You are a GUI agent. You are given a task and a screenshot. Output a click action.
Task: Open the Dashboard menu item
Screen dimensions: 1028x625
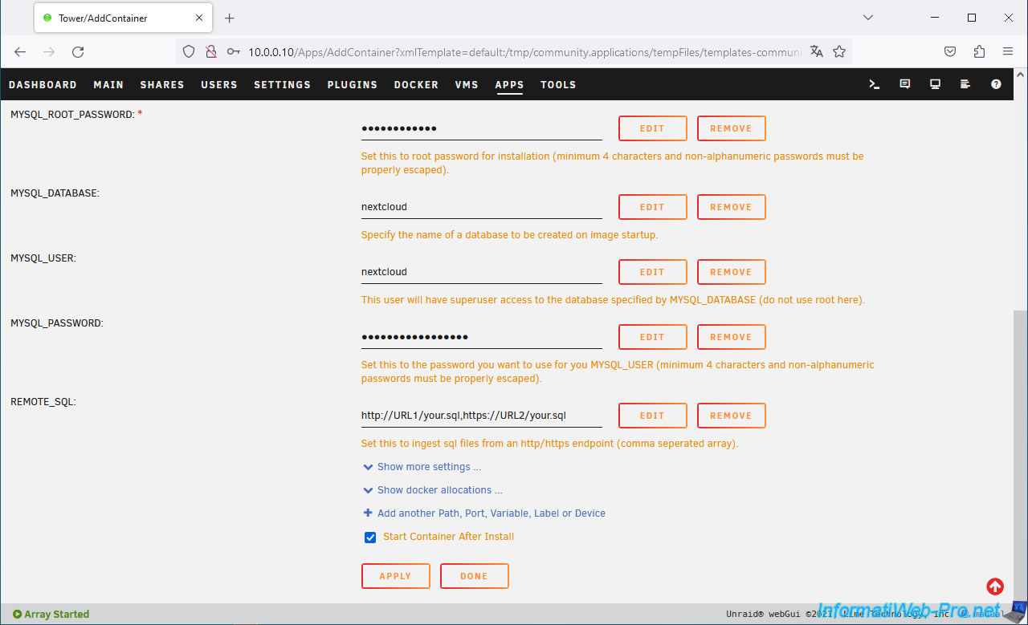click(x=43, y=84)
